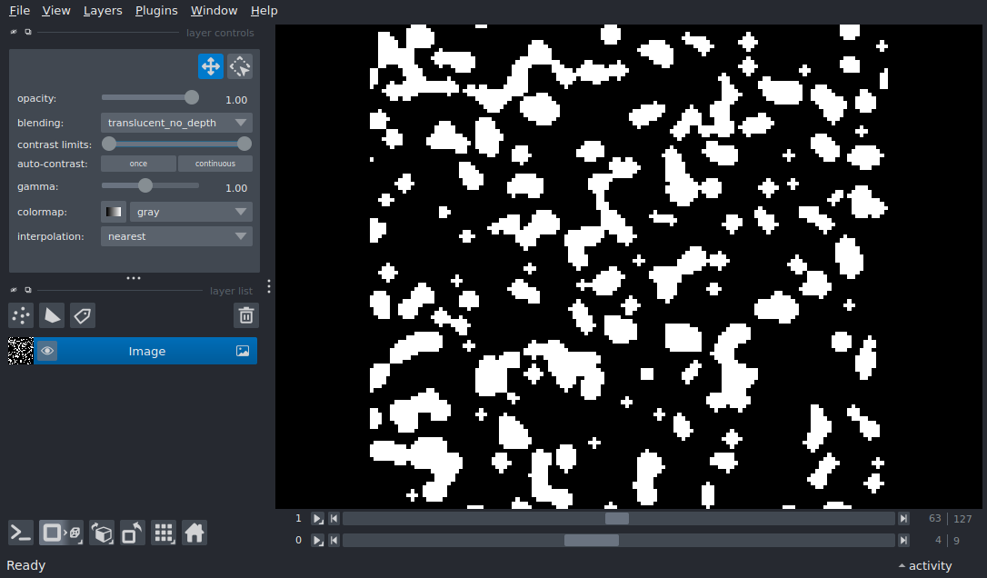Open the Plugins menu
Viewport: 987px width, 578px height.
coord(156,11)
